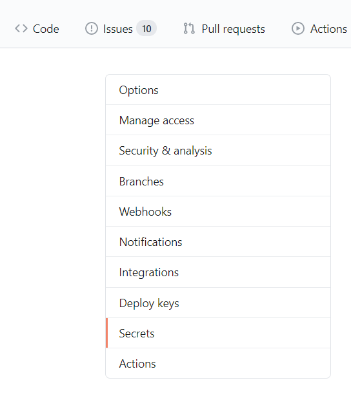Select Notifications in the settings sidebar

coord(218,241)
